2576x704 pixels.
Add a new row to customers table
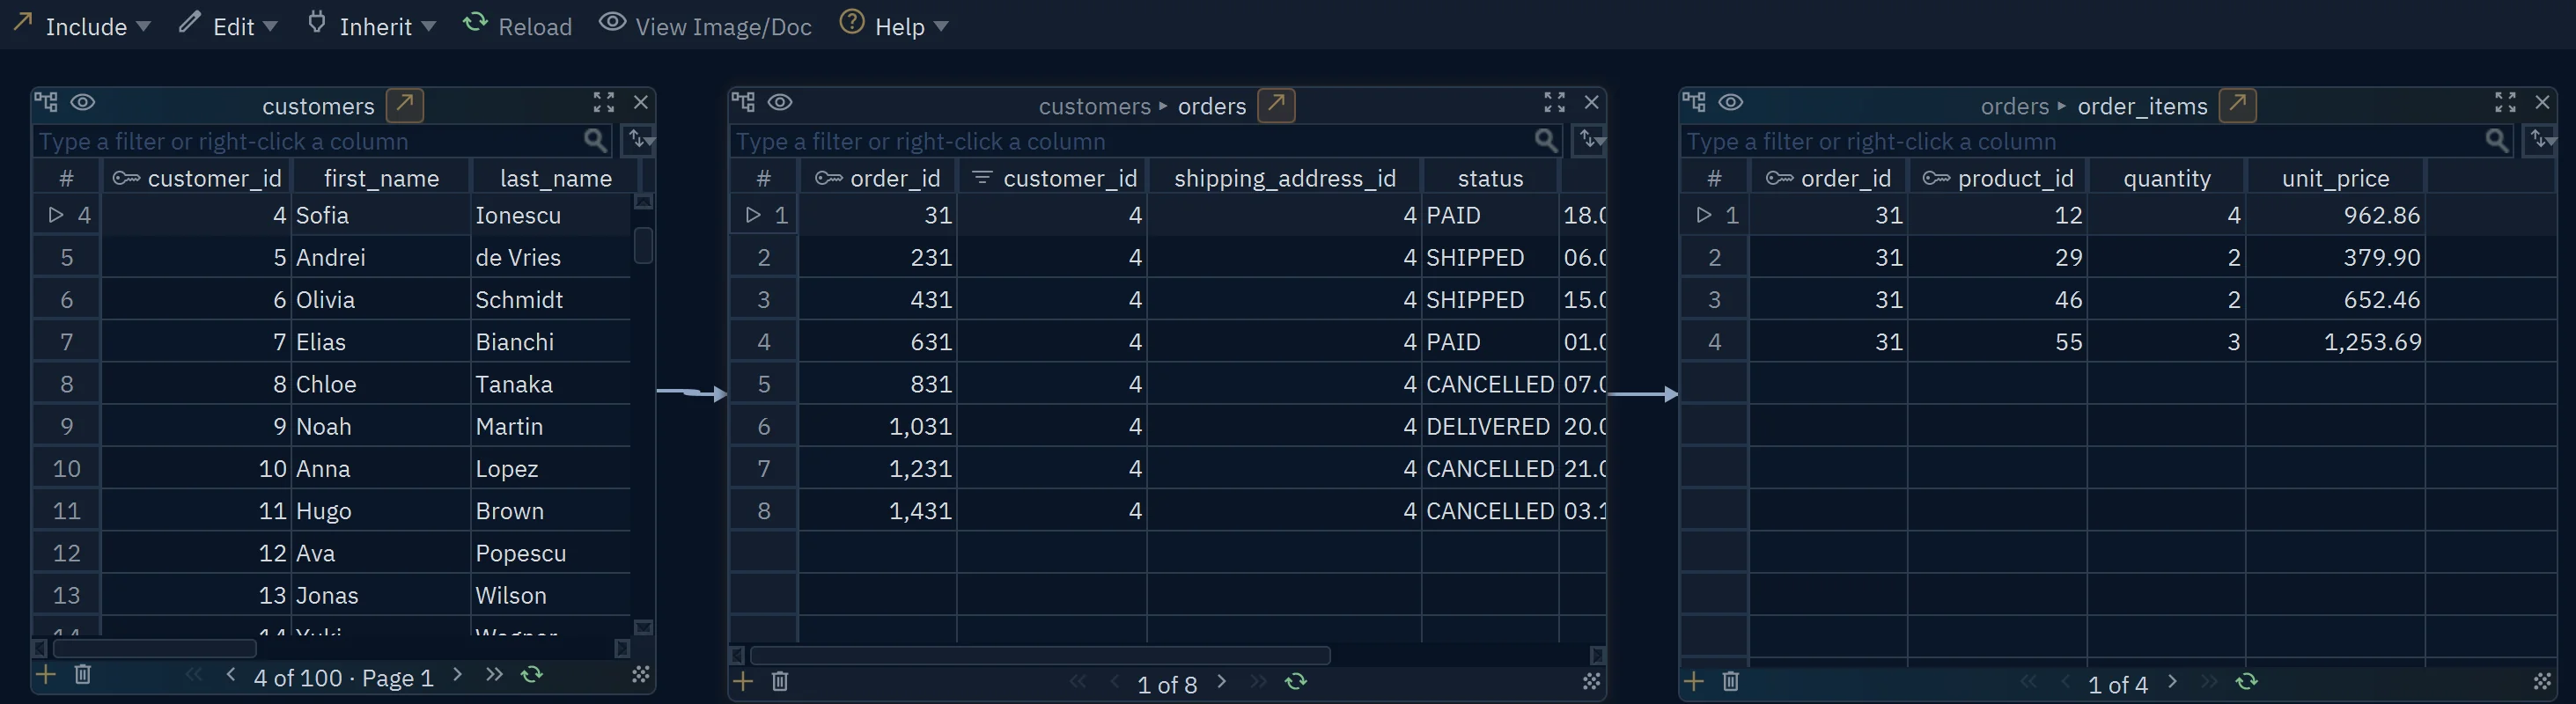coord(45,675)
